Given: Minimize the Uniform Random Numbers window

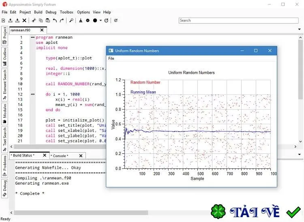Looking at the screenshot, I should 242,51.
